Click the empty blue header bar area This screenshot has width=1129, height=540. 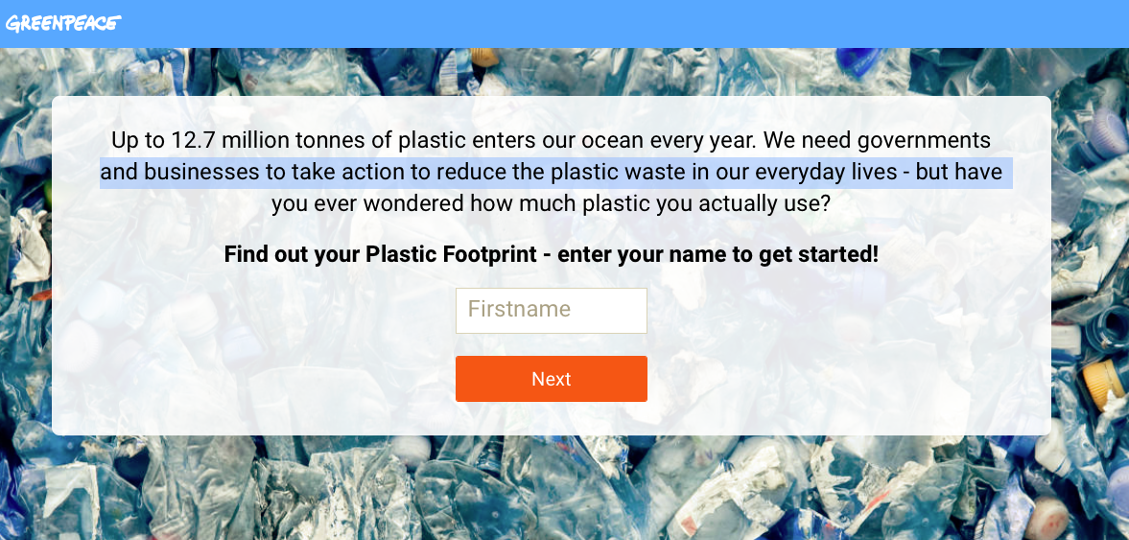coord(623,23)
